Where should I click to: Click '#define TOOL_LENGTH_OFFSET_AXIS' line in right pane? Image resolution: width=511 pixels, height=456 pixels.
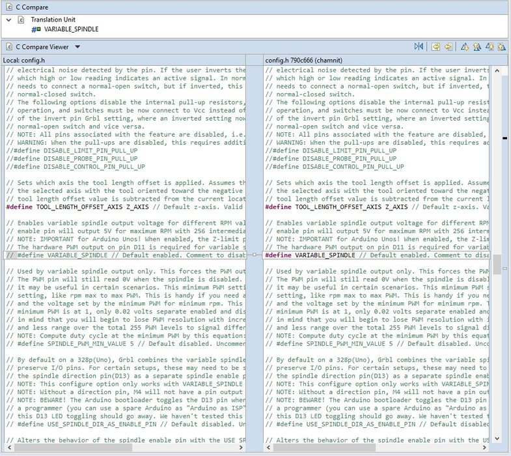(377, 207)
